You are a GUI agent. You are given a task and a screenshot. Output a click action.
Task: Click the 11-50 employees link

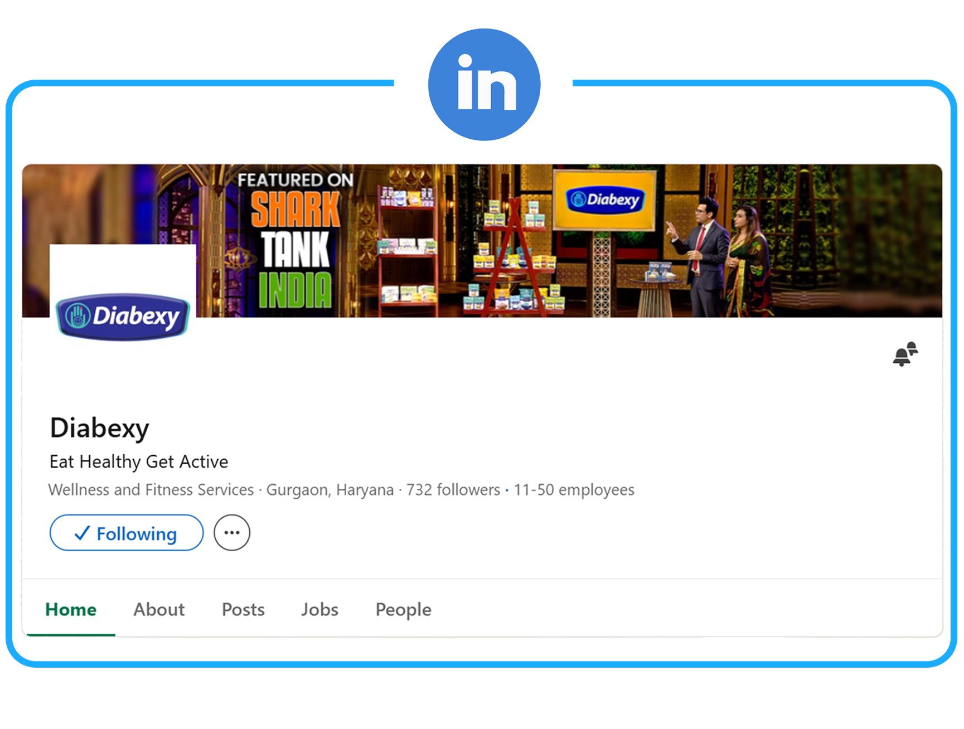click(x=574, y=490)
